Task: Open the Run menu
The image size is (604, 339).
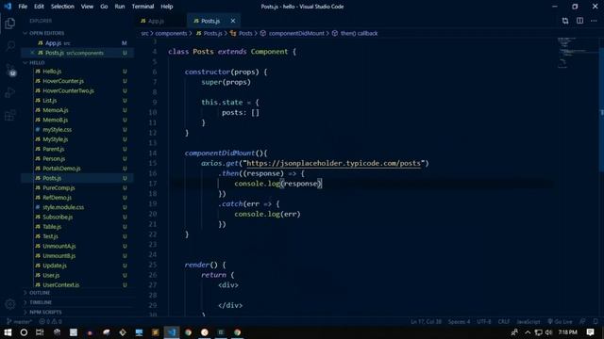Action: [x=120, y=7]
